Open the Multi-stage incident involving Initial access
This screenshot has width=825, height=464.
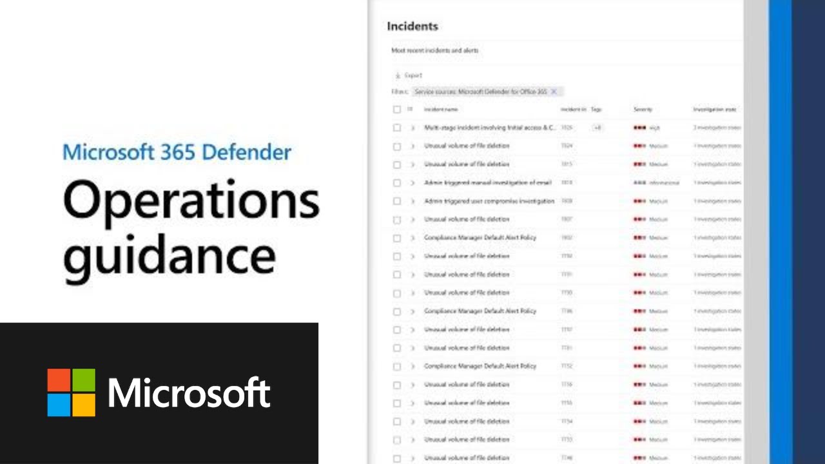pyautogui.click(x=490, y=128)
